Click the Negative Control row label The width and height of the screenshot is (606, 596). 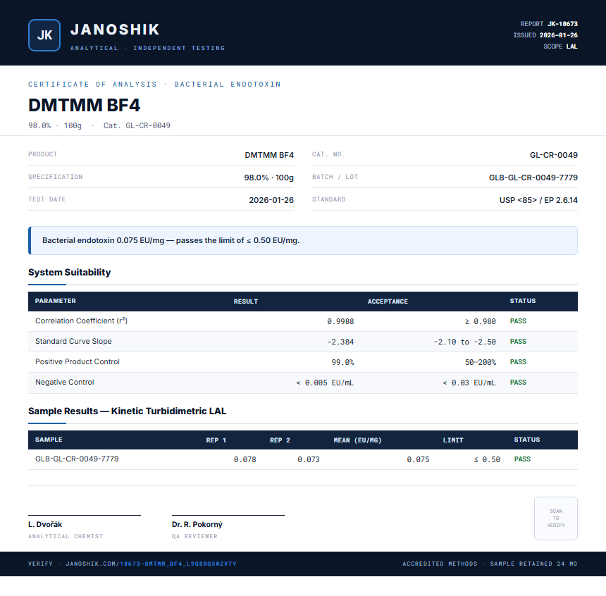[65, 383]
